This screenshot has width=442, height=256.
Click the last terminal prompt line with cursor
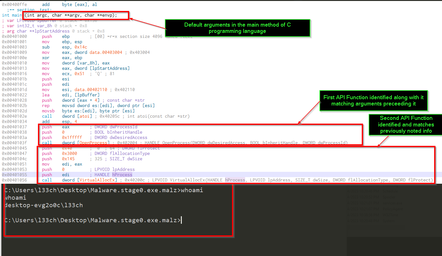point(93,220)
